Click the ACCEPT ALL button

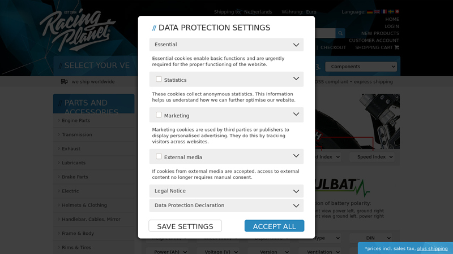(274, 226)
